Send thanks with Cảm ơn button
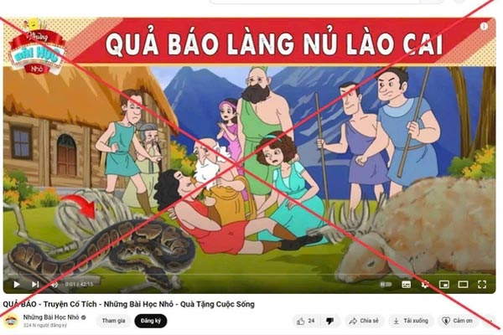Screen dimensions: 503x335 point(458,321)
